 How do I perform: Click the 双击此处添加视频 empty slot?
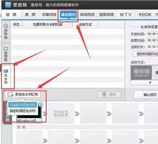(61, 113)
